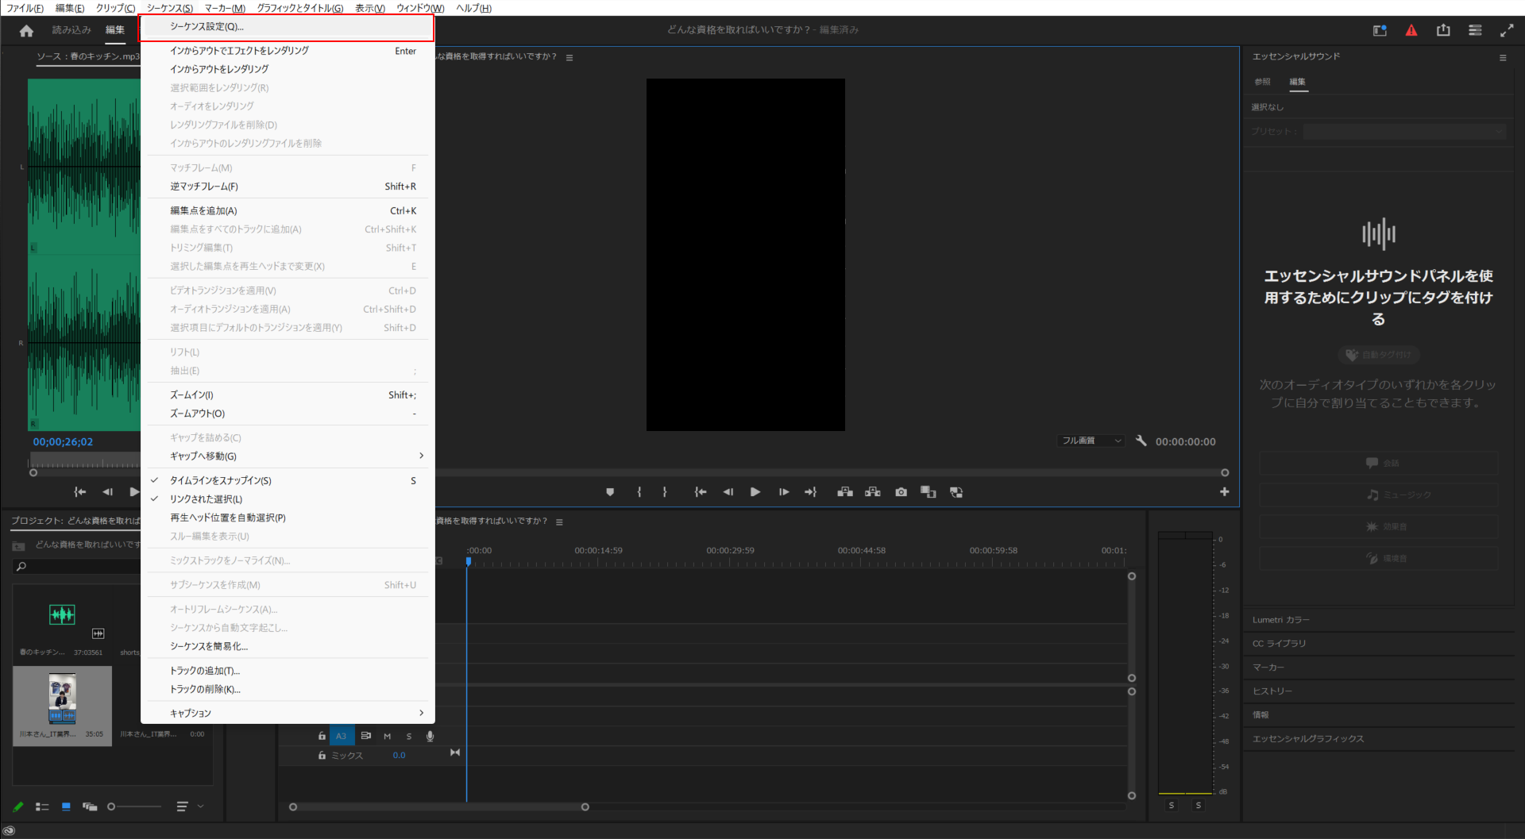Click the Lift button in Program monitor
Image resolution: width=1525 pixels, height=839 pixels.
[845, 492]
